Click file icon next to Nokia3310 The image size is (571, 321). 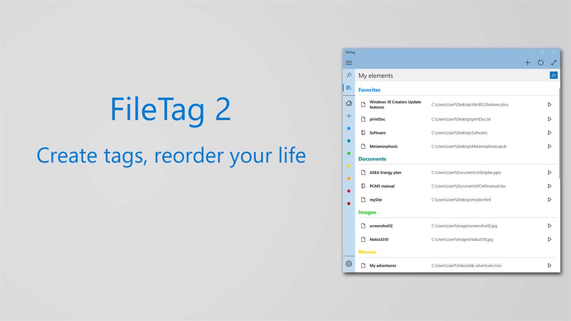pos(363,239)
